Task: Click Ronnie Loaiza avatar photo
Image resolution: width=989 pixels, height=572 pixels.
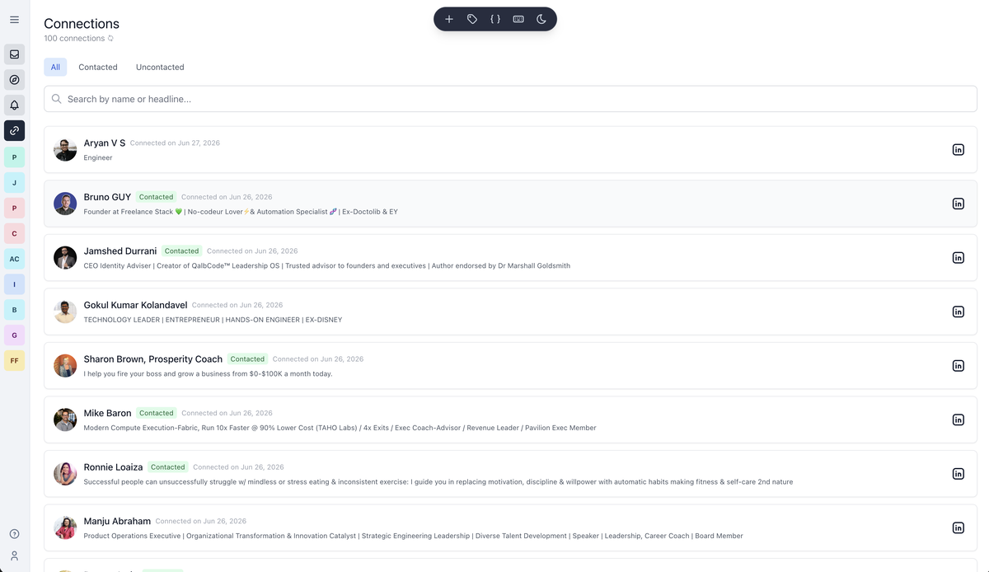Action: pyautogui.click(x=65, y=474)
